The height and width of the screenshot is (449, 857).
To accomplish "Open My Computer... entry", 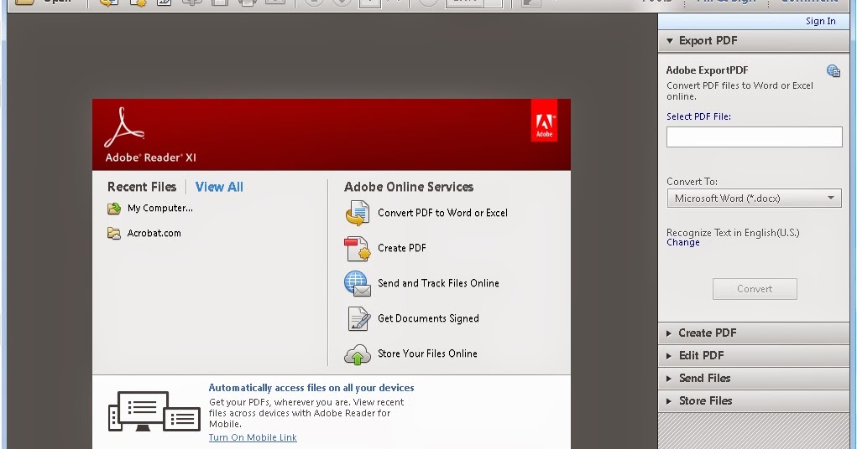I will click(x=160, y=209).
